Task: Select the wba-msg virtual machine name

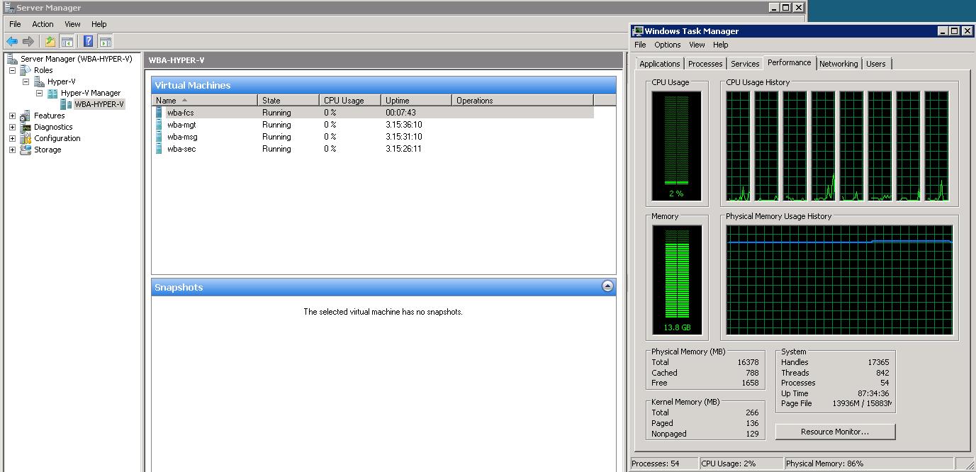Action: point(182,136)
